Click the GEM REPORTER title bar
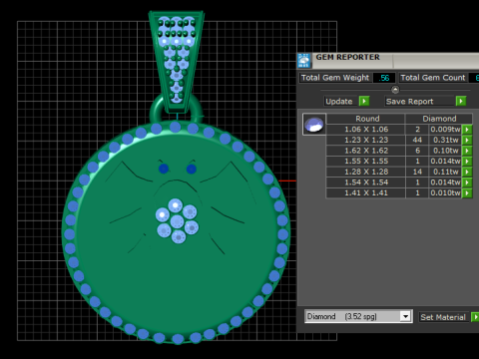The image size is (479, 359). 388,61
